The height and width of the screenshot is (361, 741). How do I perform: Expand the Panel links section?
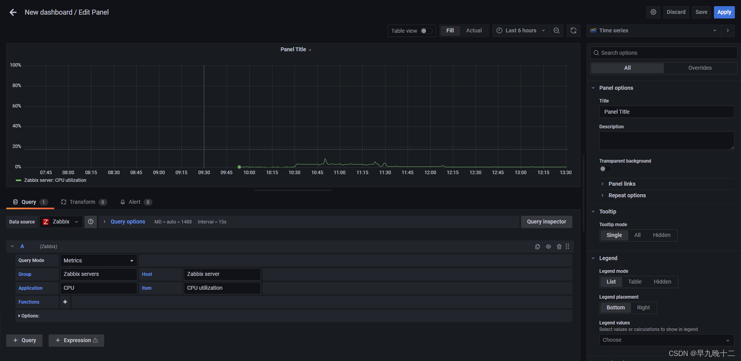coord(622,184)
